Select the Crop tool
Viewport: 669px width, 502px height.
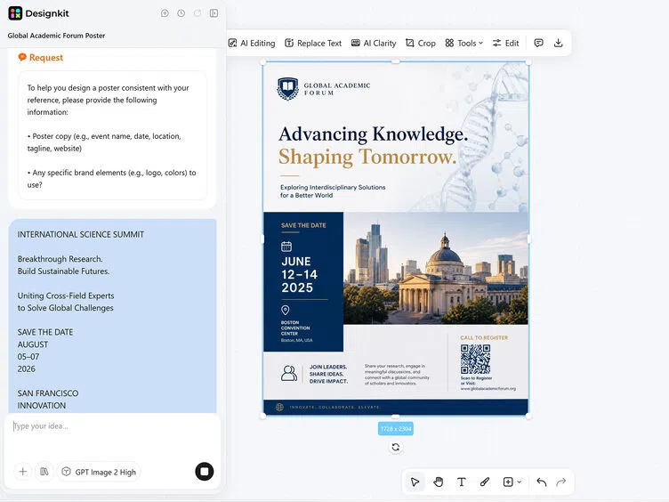coord(420,43)
